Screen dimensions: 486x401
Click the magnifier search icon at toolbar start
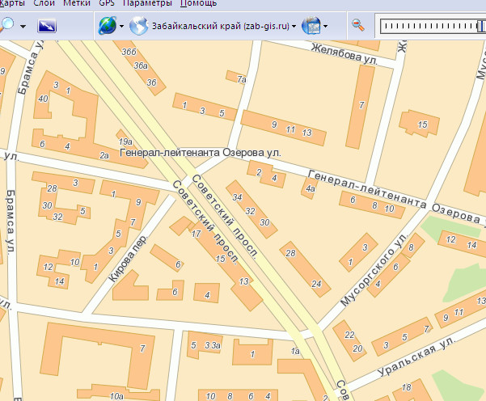point(6,25)
